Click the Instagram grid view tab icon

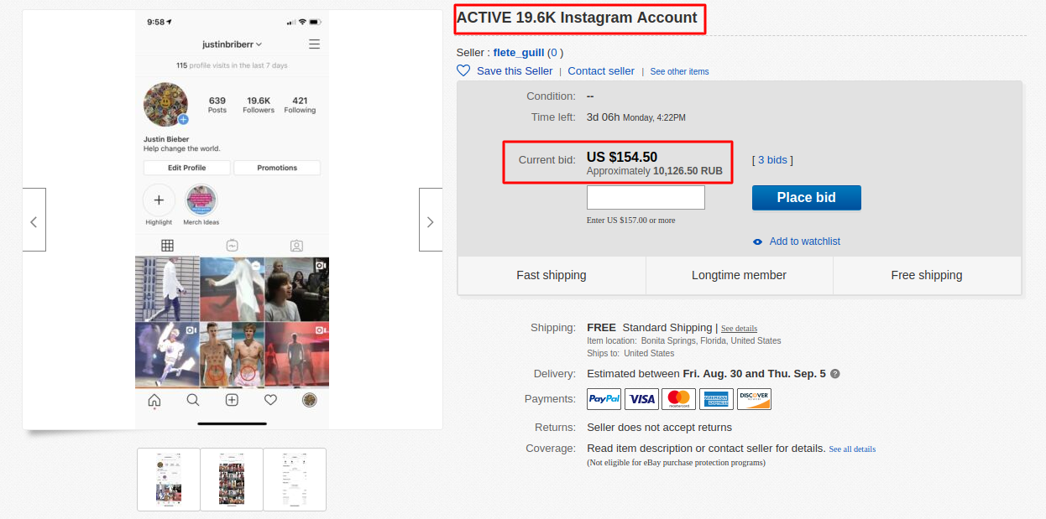167,246
